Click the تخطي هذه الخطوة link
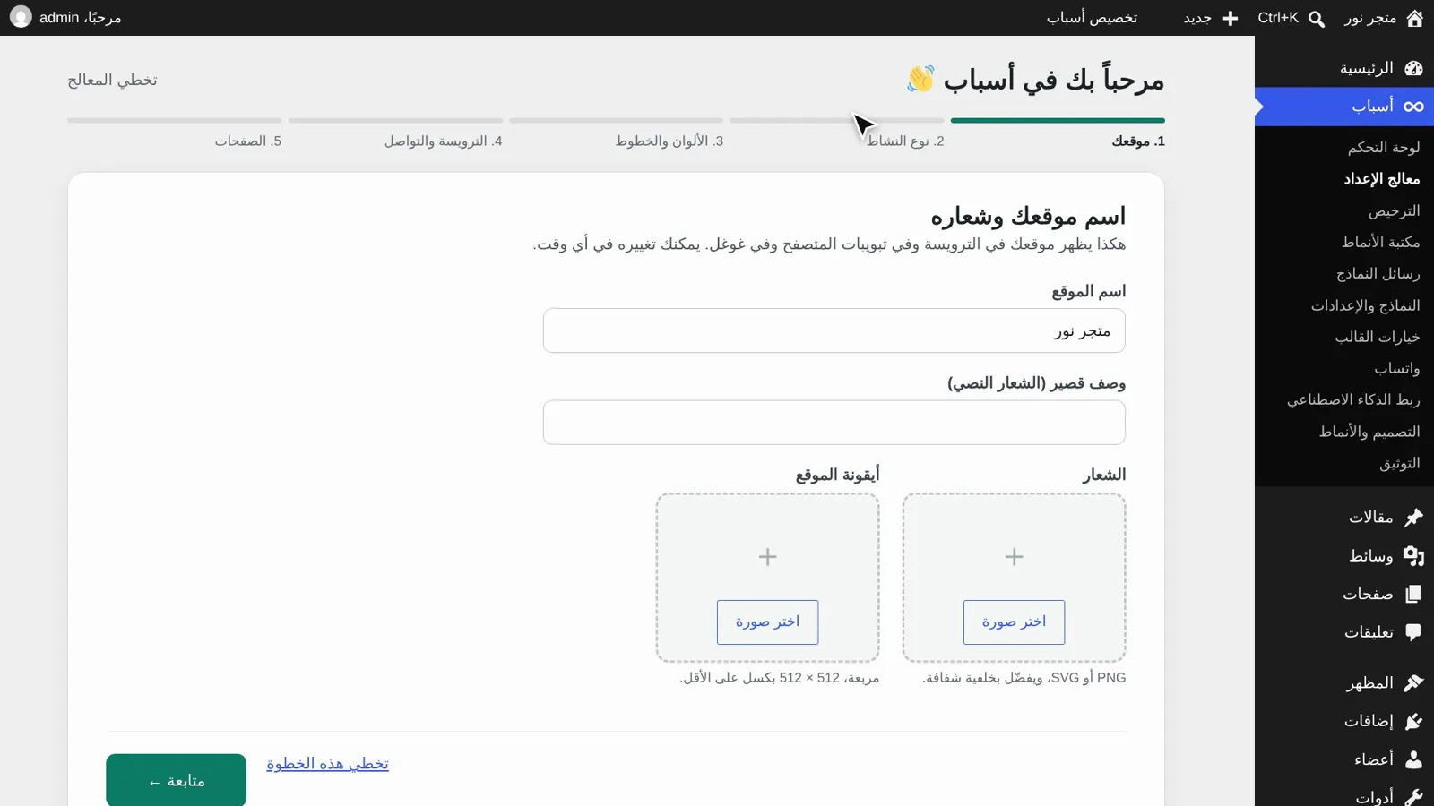 pos(327,764)
